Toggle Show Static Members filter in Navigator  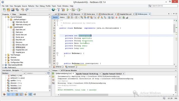13,94
